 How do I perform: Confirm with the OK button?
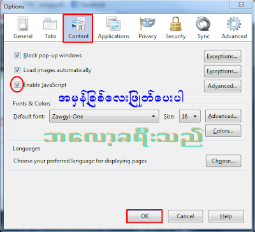[x=145, y=216]
